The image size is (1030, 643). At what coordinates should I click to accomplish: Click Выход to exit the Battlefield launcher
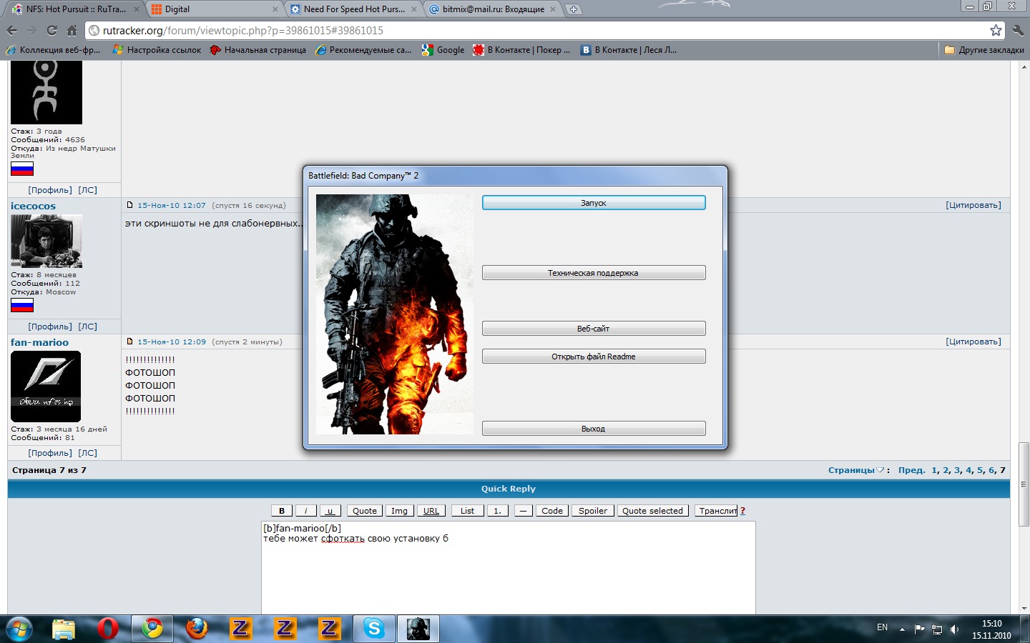point(594,429)
